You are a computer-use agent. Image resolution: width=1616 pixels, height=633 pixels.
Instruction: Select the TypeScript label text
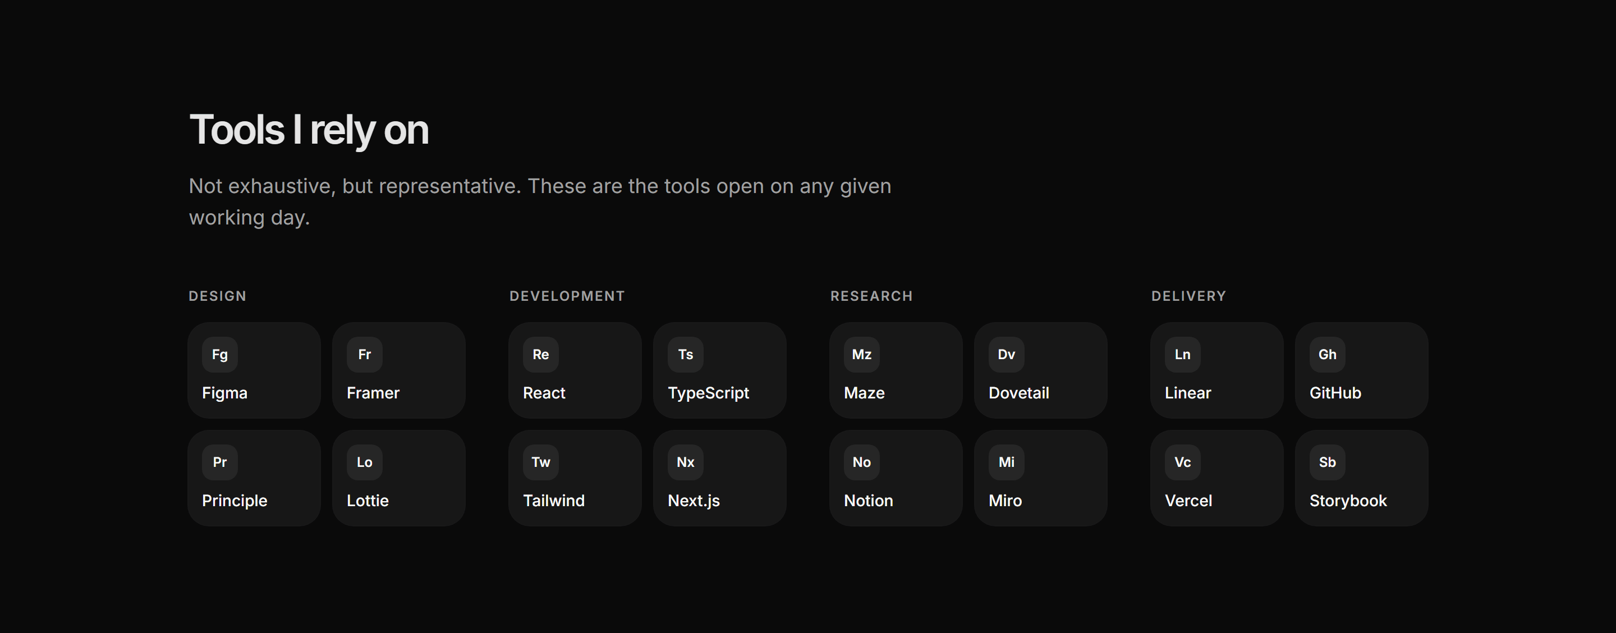click(x=708, y=393)
